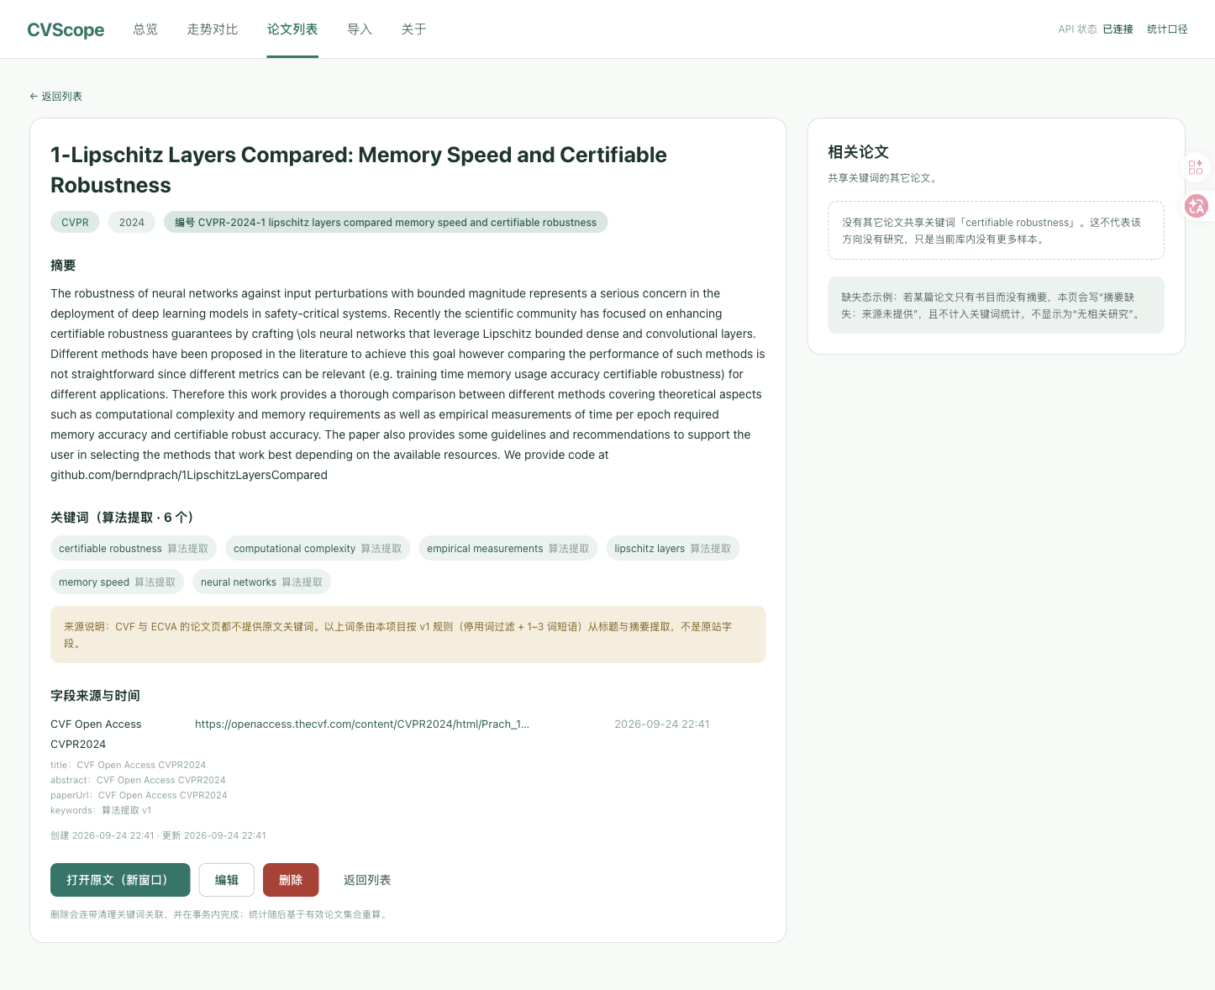Open the 总览 nav tab
Screen dimensions: 1215x990
pos(145,29)
